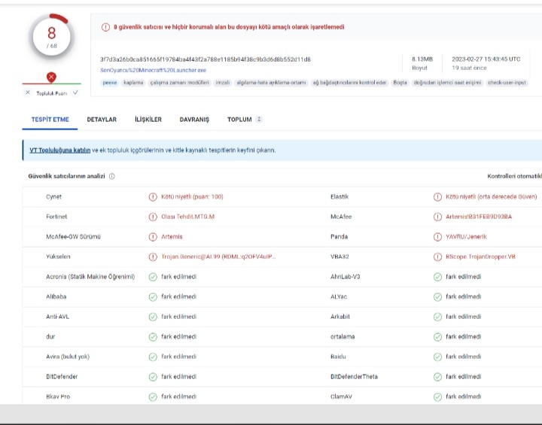Click the Arkabit green check icon

pyautogui.click(x=437, y=317)
